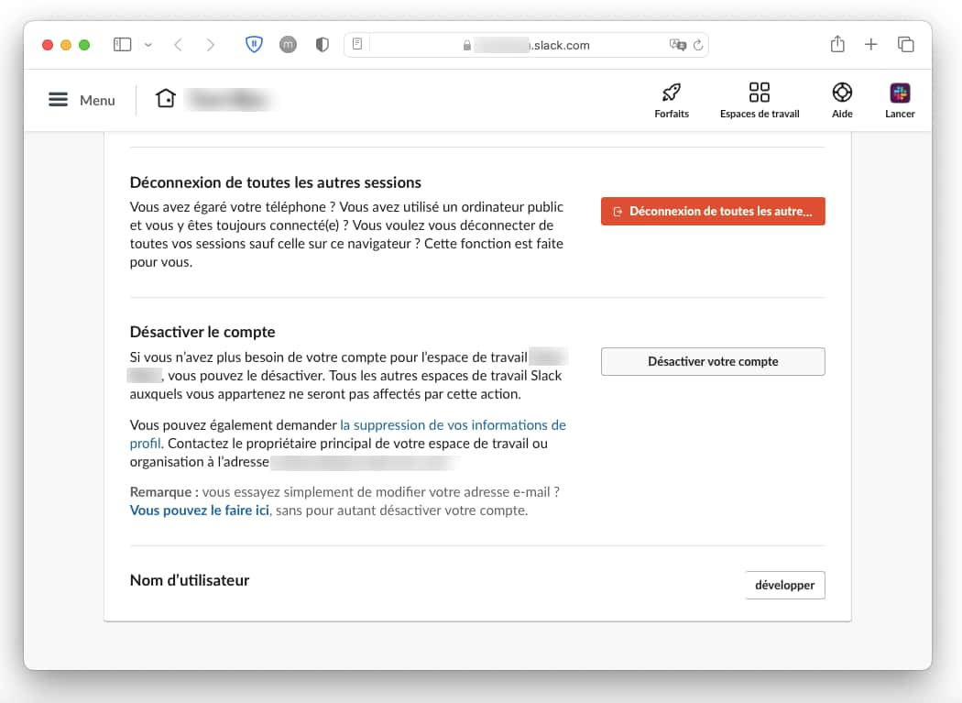
Task: Click the Bitwarden shield extension icon
Action: (x=254, y=44)
